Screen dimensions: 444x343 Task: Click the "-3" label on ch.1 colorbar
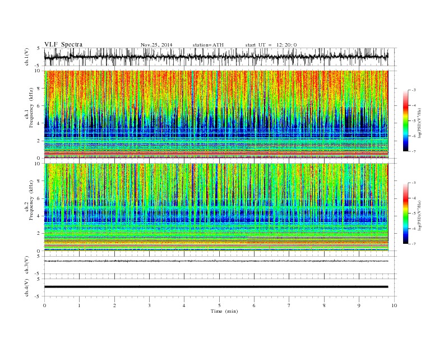tap(413, 90)
